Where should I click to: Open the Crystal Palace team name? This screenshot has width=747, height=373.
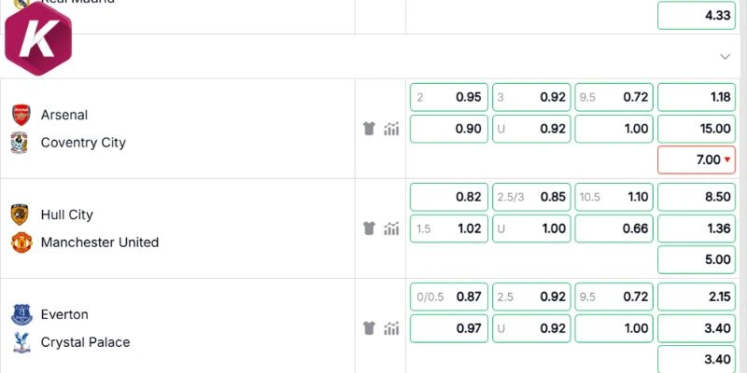pyautogui.click(x=85, y=342)
